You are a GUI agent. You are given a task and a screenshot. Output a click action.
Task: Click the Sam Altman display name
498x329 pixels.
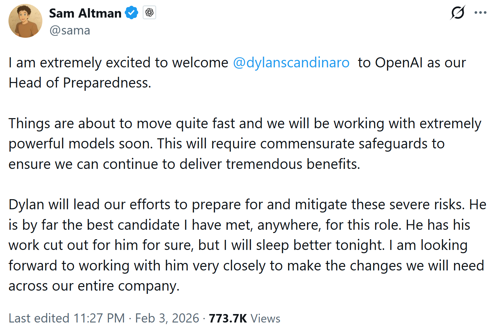(85, 13)
